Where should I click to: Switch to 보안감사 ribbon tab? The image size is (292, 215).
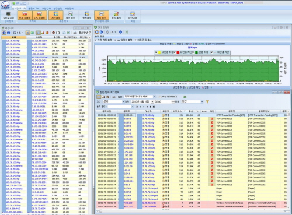(x=46, y=8)
